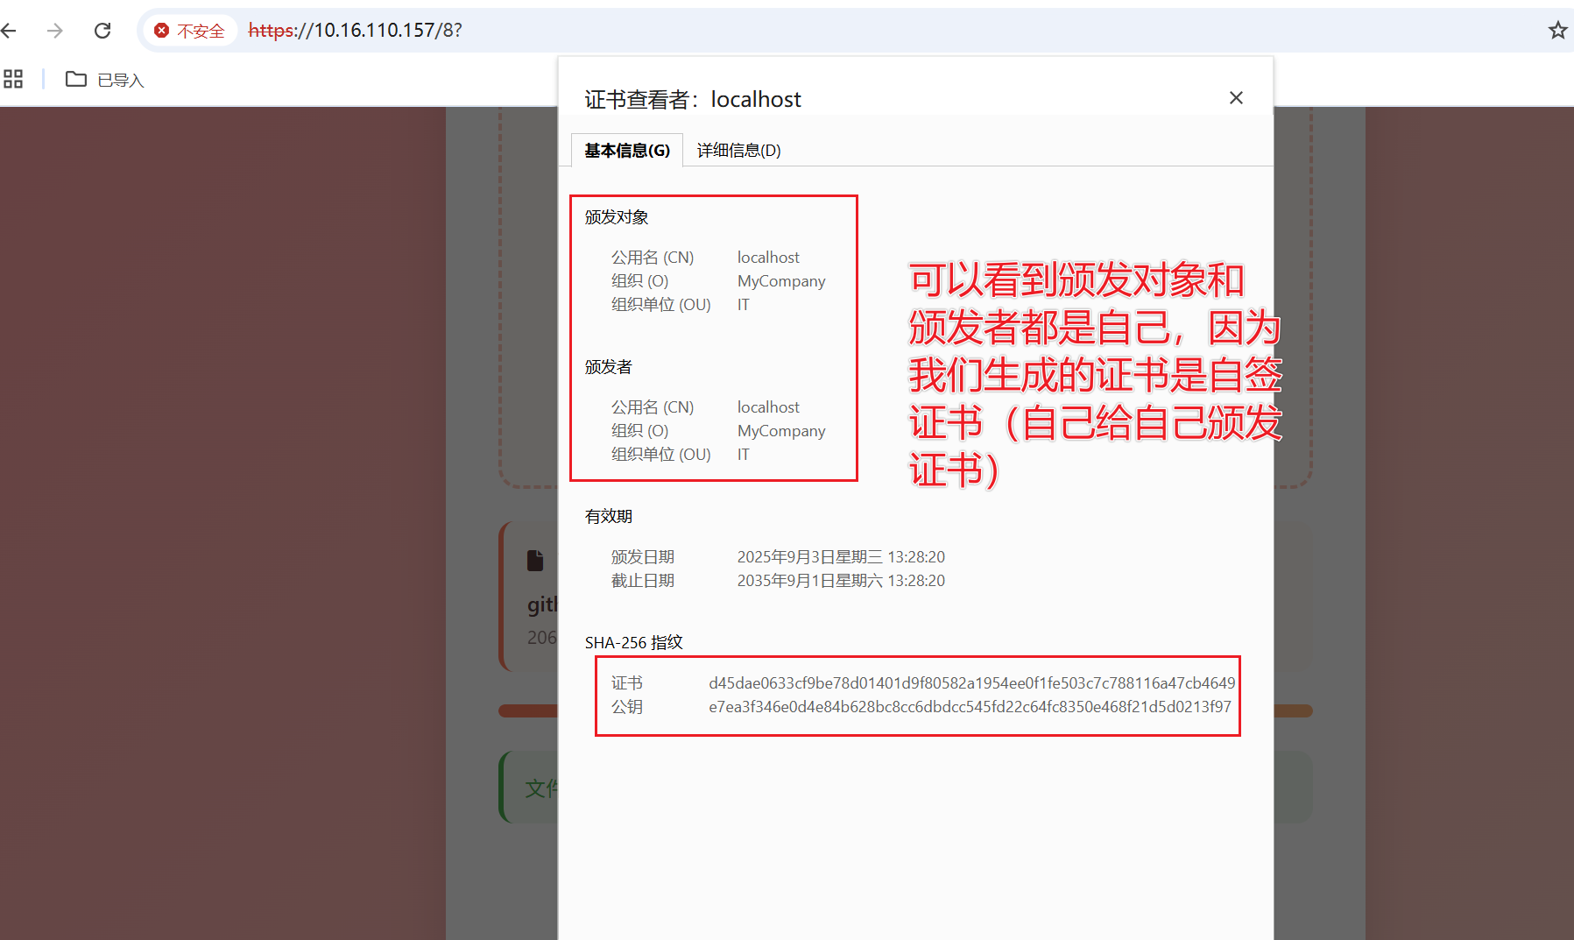
Task: Select MyCompany value under 颁发者
Action: tap(781, 431)
